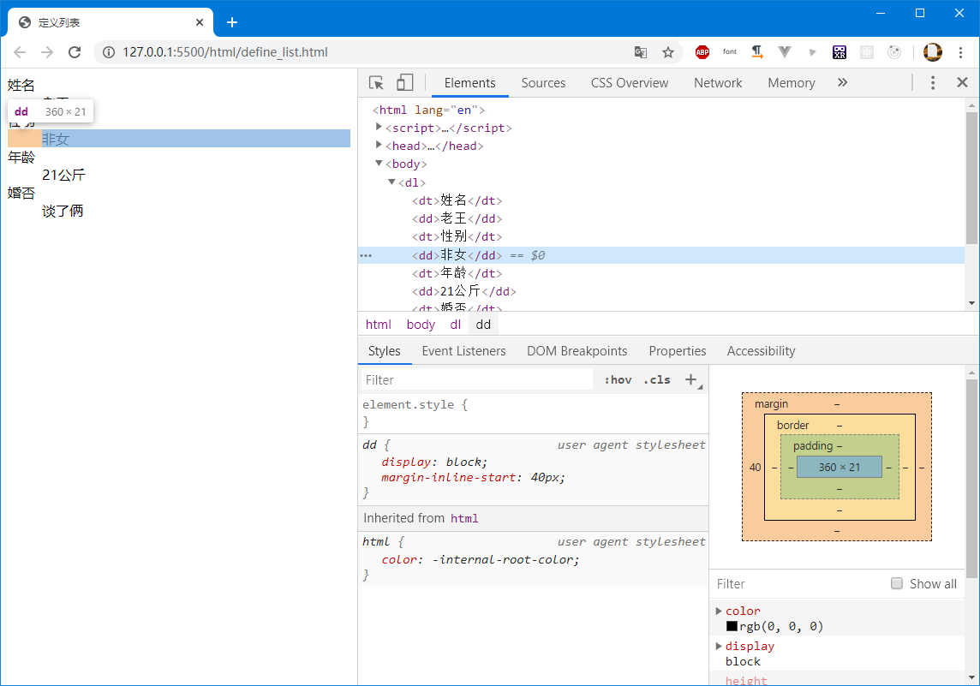Expand the computed color property
Image resolution: width=980 pixels, height=686 pixels.
tap(719, 611)
